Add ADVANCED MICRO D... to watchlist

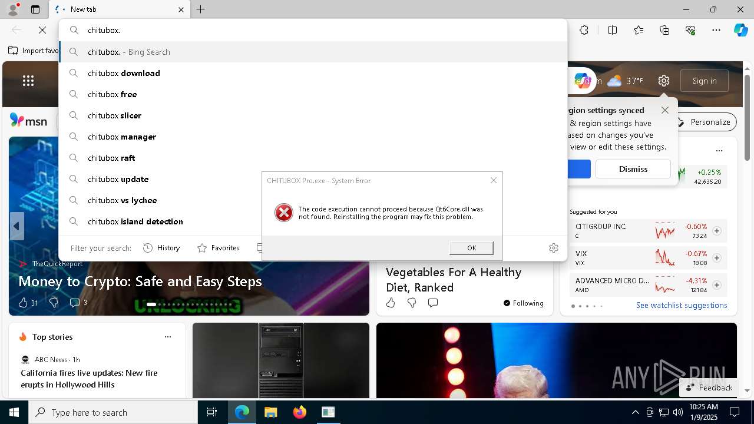pos(717,285)
